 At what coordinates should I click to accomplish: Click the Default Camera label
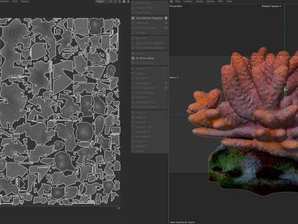pyautogui.click(x=270, y=6)
